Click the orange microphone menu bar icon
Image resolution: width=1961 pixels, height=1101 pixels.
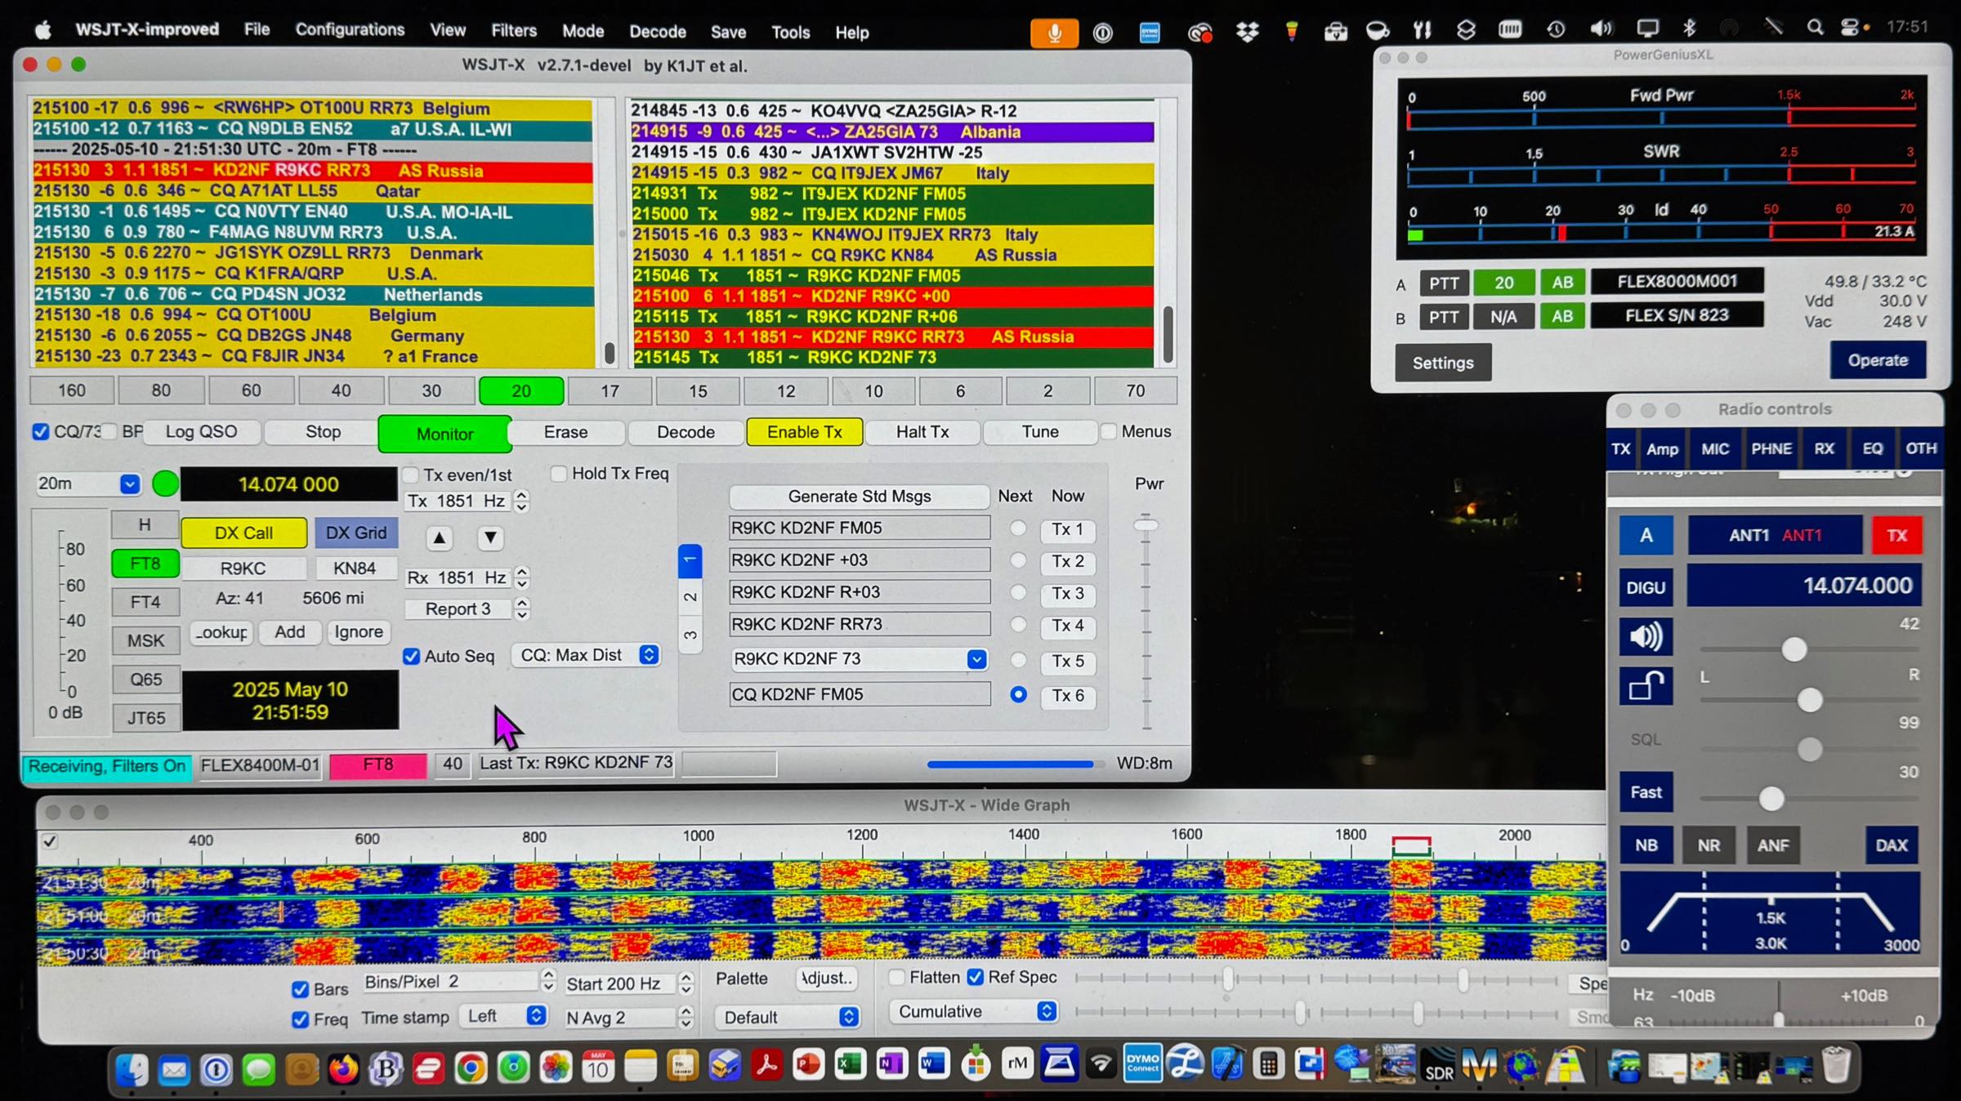[1054, 32]
